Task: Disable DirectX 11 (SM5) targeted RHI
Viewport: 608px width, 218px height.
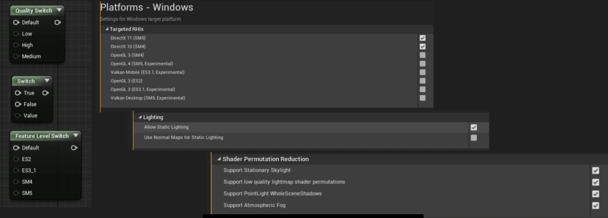Action: click(x=423, y=38)
